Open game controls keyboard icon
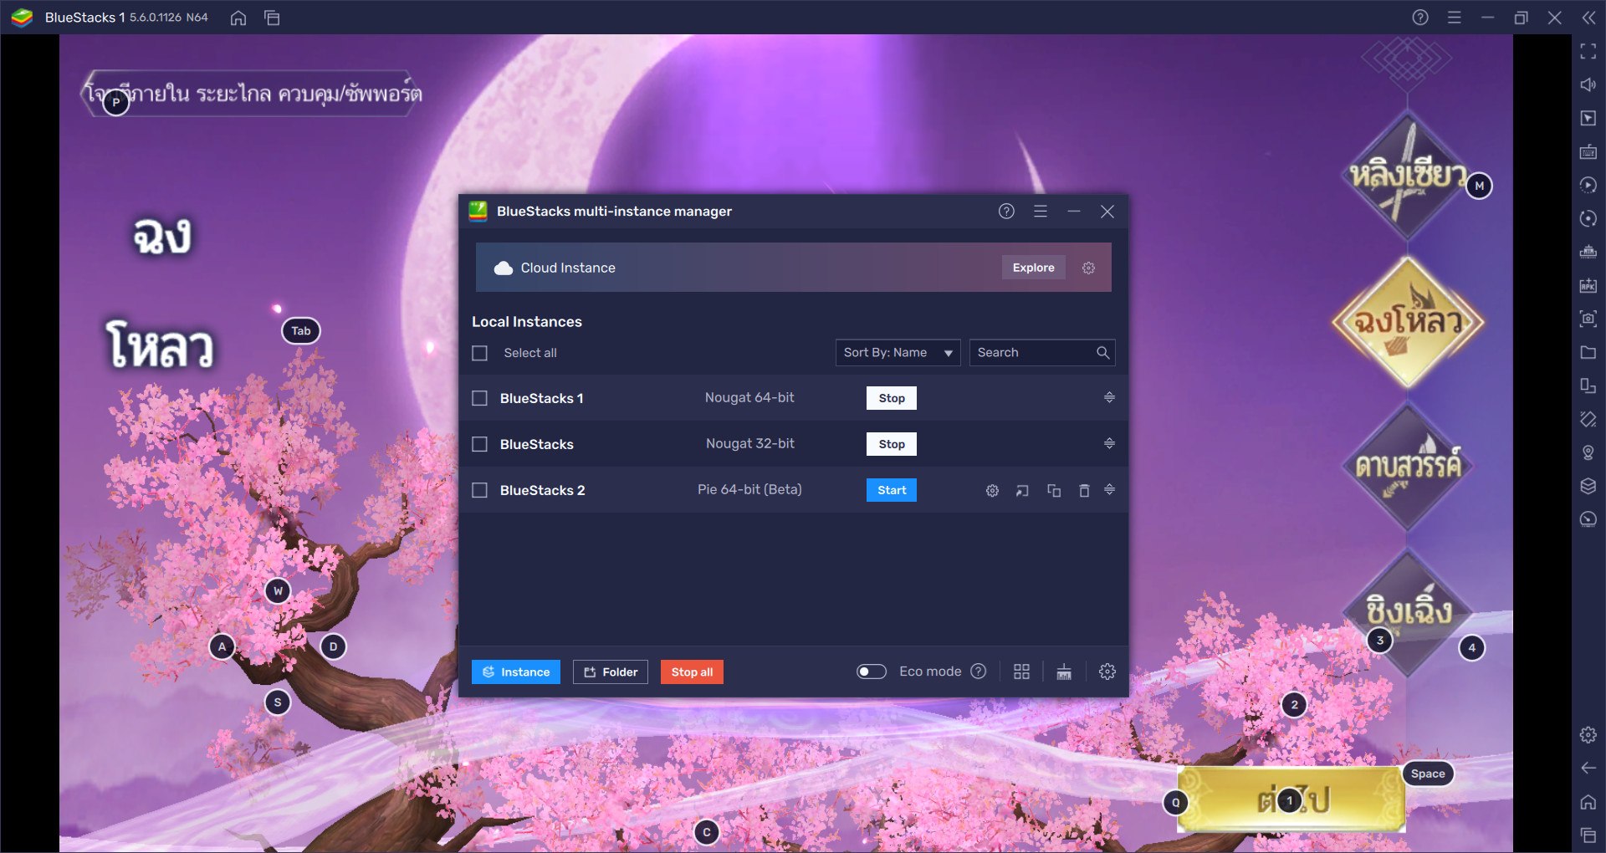This screenshot has width=1606, height=853. coord(1588,152)
